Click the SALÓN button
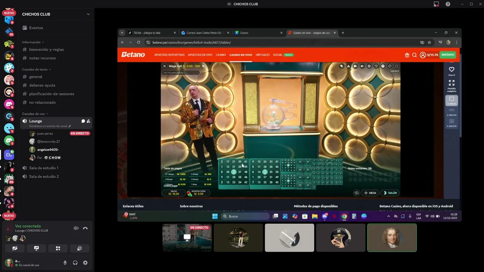The width and height of the screenshot is (484, 272). (x=390, y=193)
